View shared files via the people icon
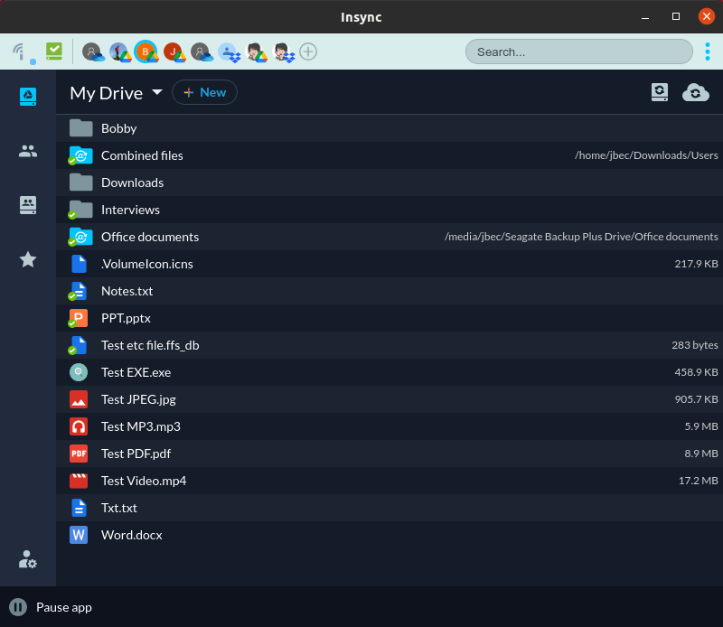Image resolution: width=723 pixels, height=627 pixels. point(28,151)
